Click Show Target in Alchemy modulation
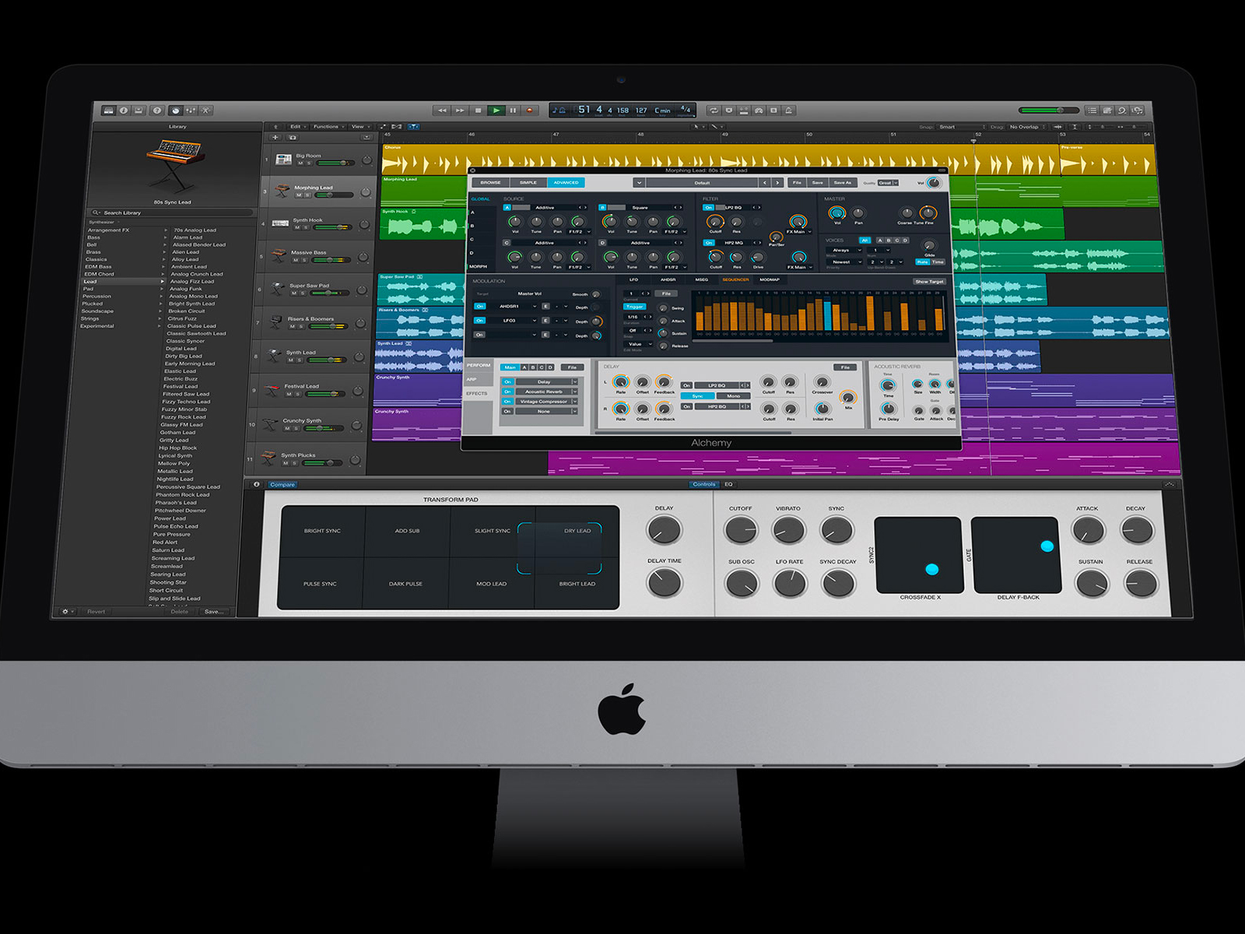This screenshot has height=934, width=1245. tap(929, 282)
